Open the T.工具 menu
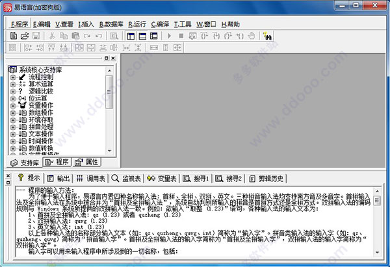This screenshot has height=267, width=390. 183,24
